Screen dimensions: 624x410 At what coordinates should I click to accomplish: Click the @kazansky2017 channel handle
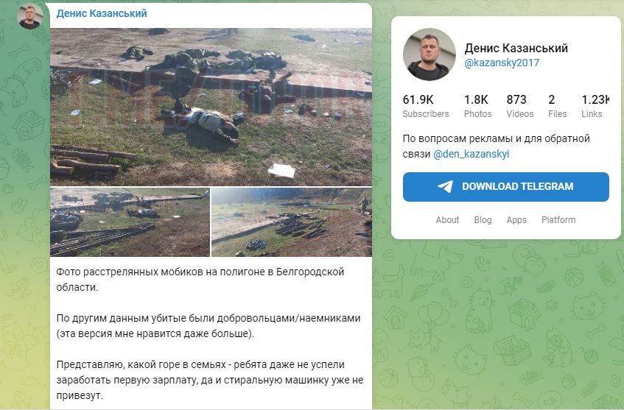502,63
